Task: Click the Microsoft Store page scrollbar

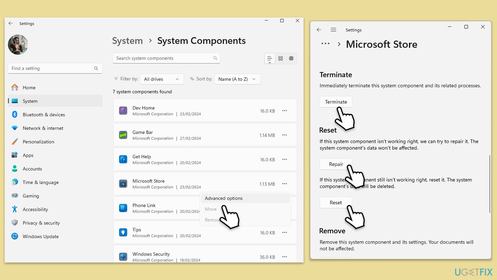Action: [490, 184]
